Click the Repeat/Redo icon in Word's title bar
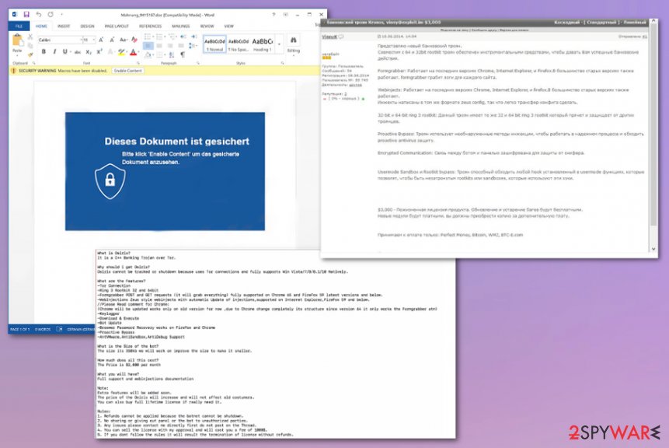 pos(51,15)
